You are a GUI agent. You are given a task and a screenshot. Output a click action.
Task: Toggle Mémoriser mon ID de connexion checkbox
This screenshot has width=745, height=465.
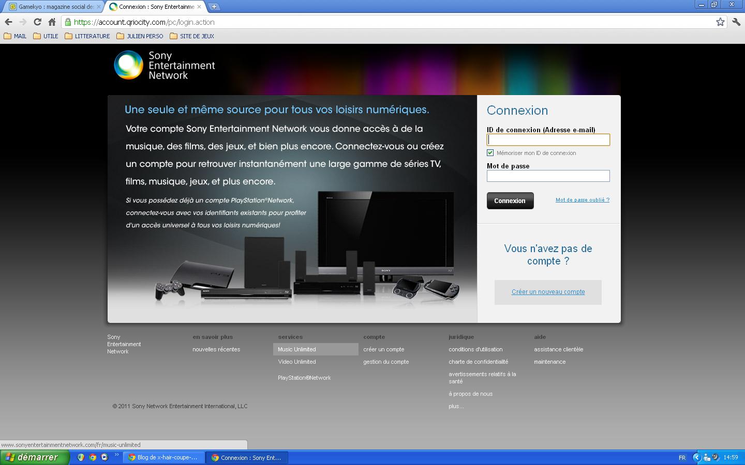click(x=490, y=153)
